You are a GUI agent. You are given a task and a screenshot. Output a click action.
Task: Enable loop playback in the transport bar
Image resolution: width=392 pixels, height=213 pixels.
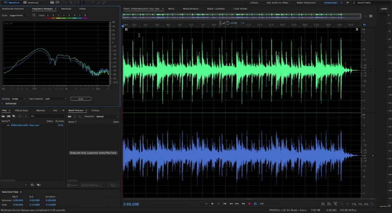pos(256,204)
